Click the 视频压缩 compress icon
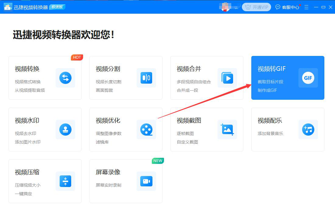This screenshot has width=335, height=204. pyautogui.click(x=65, y=181)
